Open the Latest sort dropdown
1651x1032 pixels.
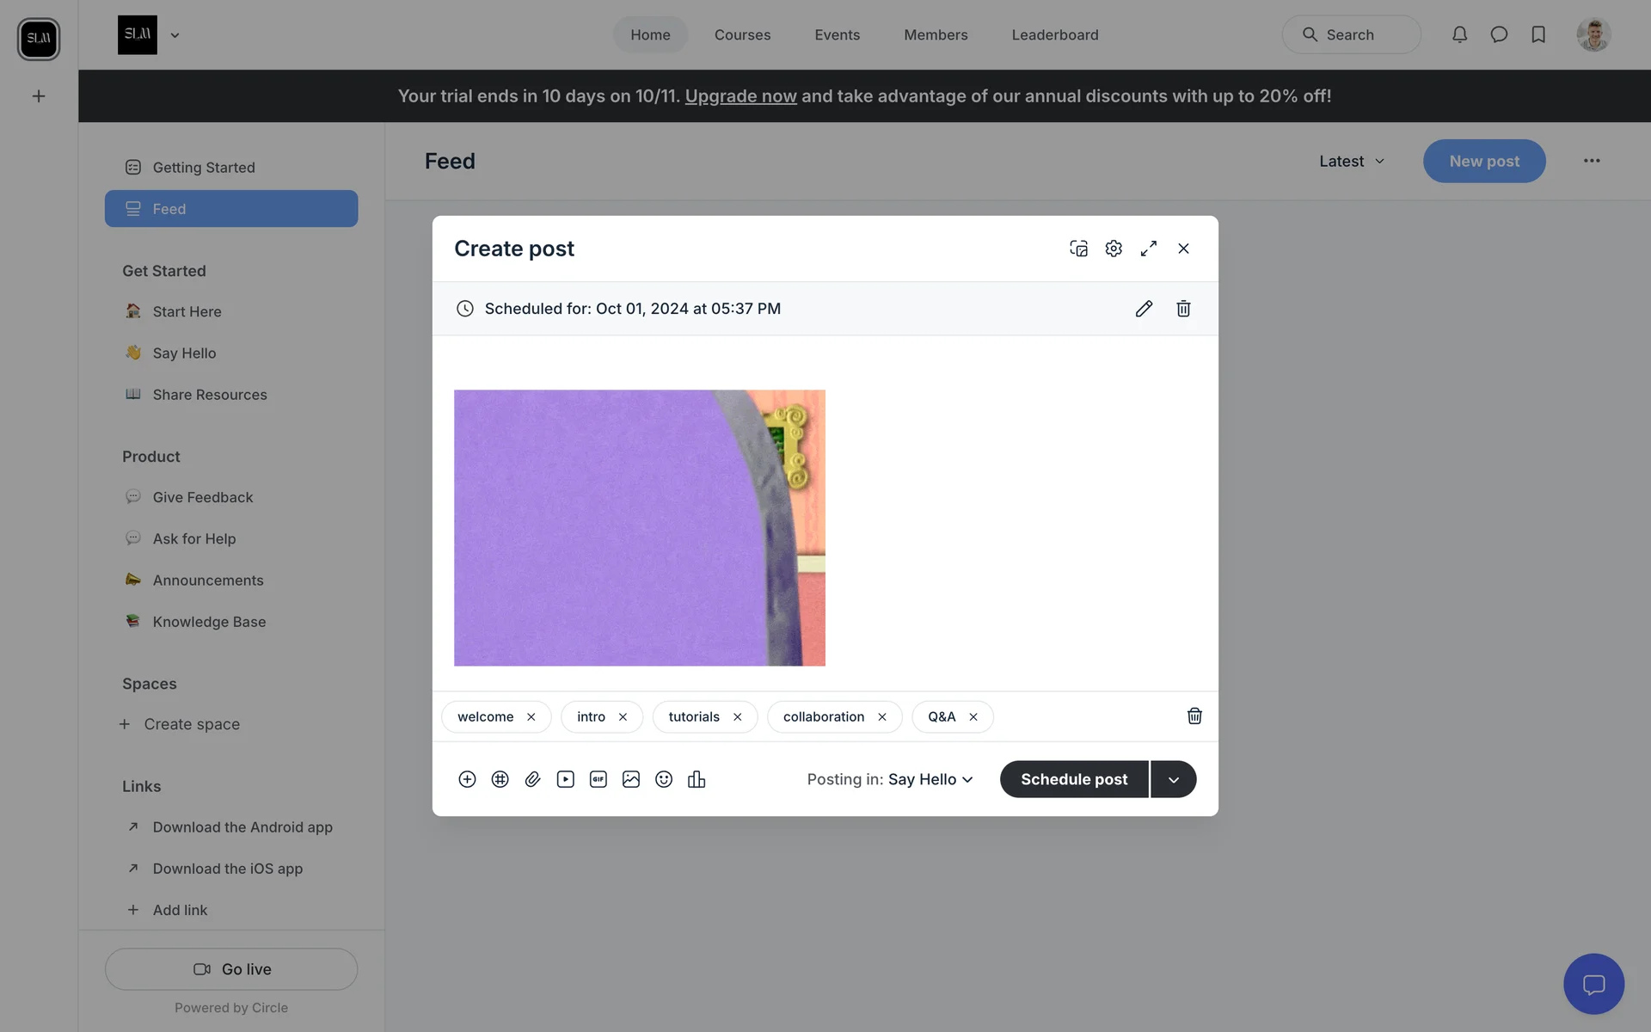(1352, 161)
